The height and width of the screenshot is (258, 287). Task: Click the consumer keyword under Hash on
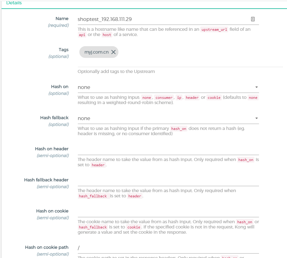click(x=164, y=98)
